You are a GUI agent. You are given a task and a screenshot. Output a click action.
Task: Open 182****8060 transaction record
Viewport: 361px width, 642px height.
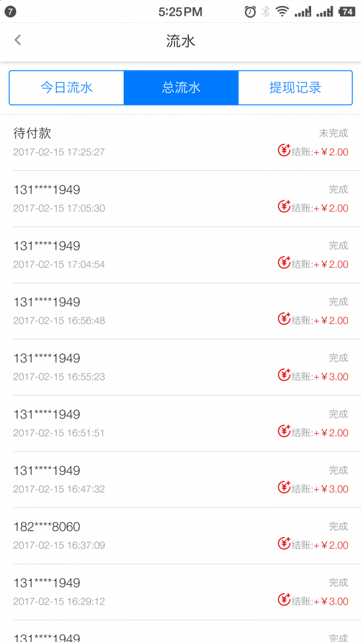click(x=180, y=536)
